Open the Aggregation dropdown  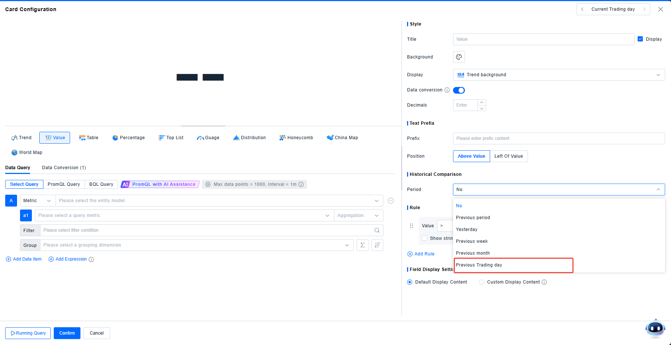tap(358, 215)
